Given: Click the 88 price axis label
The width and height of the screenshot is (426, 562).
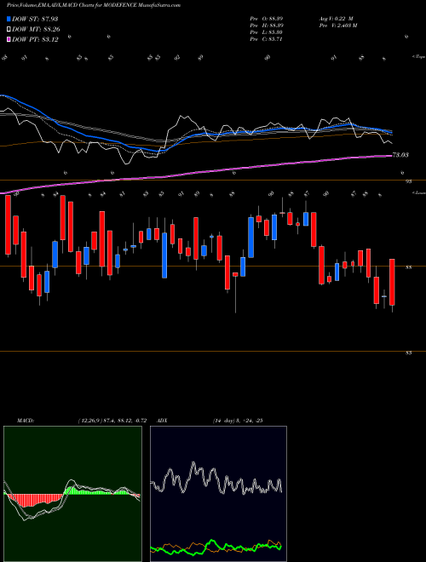Looking at the screenshot, I should click(409, 267).
